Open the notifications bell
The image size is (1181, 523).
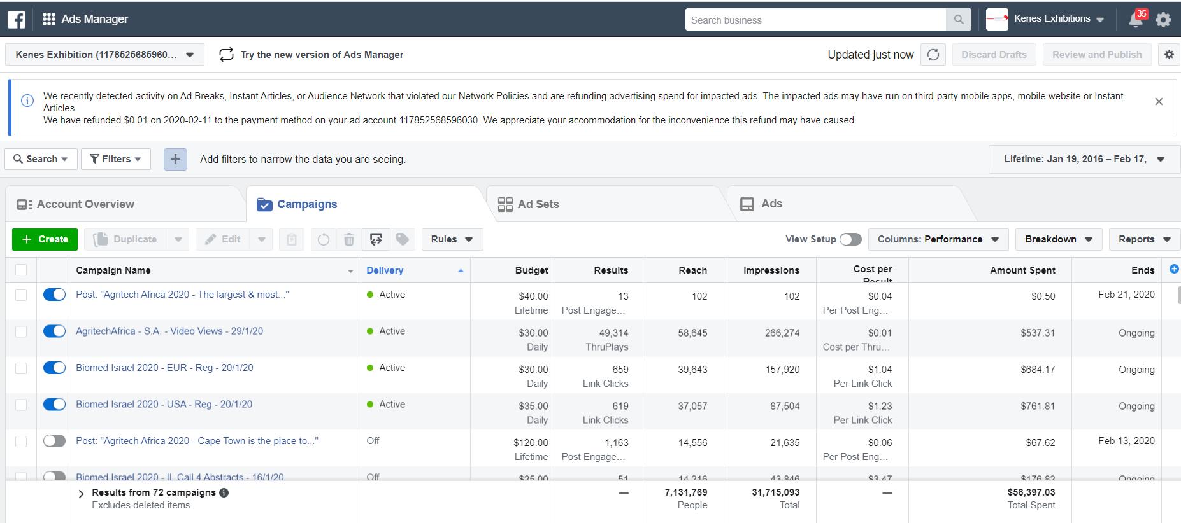(x=1136, y=20)
